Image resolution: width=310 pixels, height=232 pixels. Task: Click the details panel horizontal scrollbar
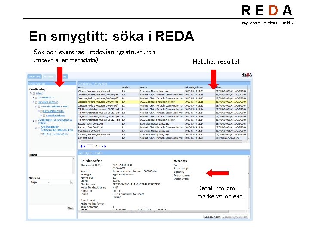(162, 211)
